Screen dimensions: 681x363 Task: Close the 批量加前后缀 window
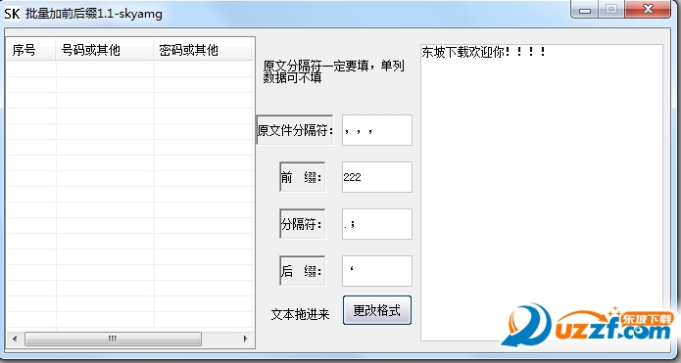click(x=648, y=9)
